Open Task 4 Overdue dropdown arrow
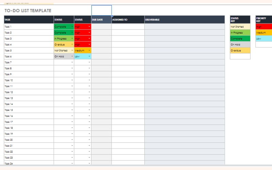272x170 pixels. (72, 45)
